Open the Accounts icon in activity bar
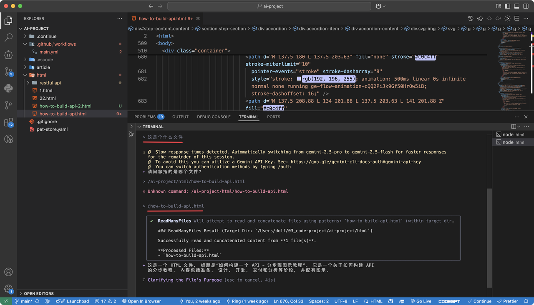The width and height of the screenshot is (534, 305). point(8,272)
